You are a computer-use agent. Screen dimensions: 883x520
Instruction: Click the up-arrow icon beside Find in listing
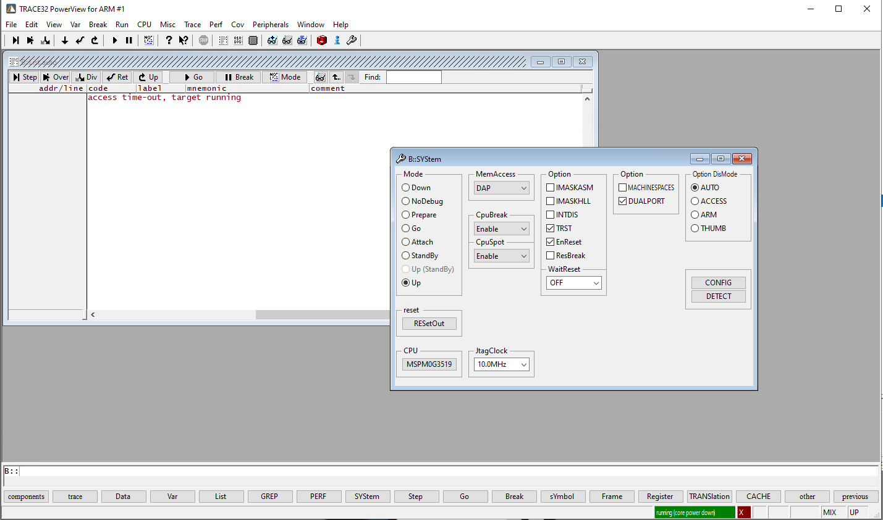coord(336,77)
